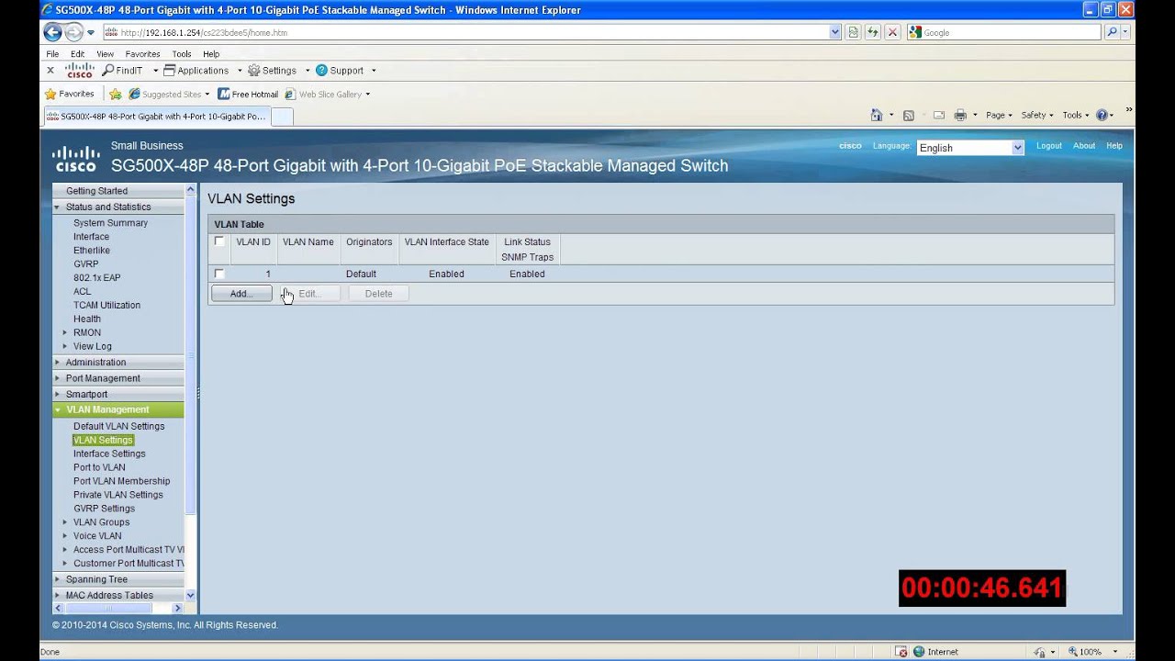Expand the RMON tree node

click(x=64, y=332)
